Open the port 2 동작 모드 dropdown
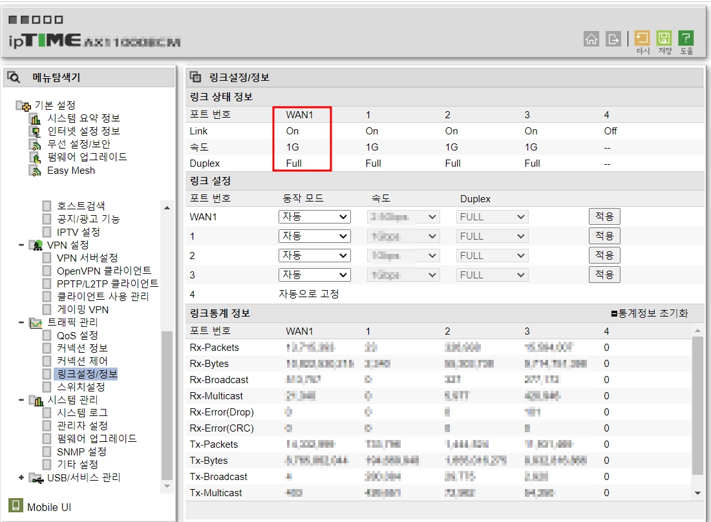711x522 pixels. click(314, 256)
